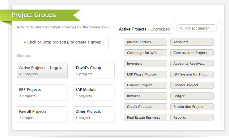This screenshot has width=229, height=139.
Task: Select the Other Projects group
Action: (94, 114)
